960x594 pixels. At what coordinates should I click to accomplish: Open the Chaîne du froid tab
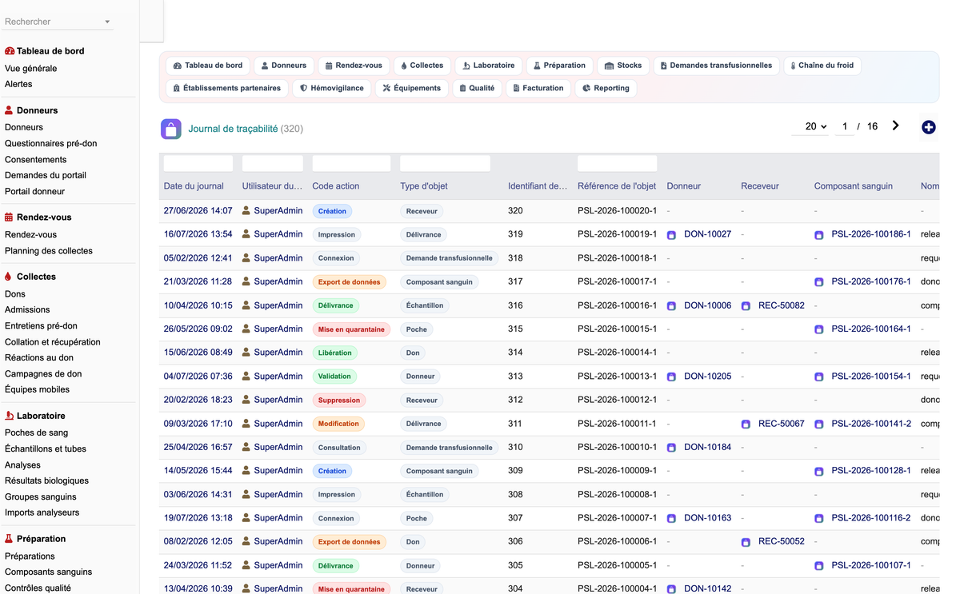(822, 66)
